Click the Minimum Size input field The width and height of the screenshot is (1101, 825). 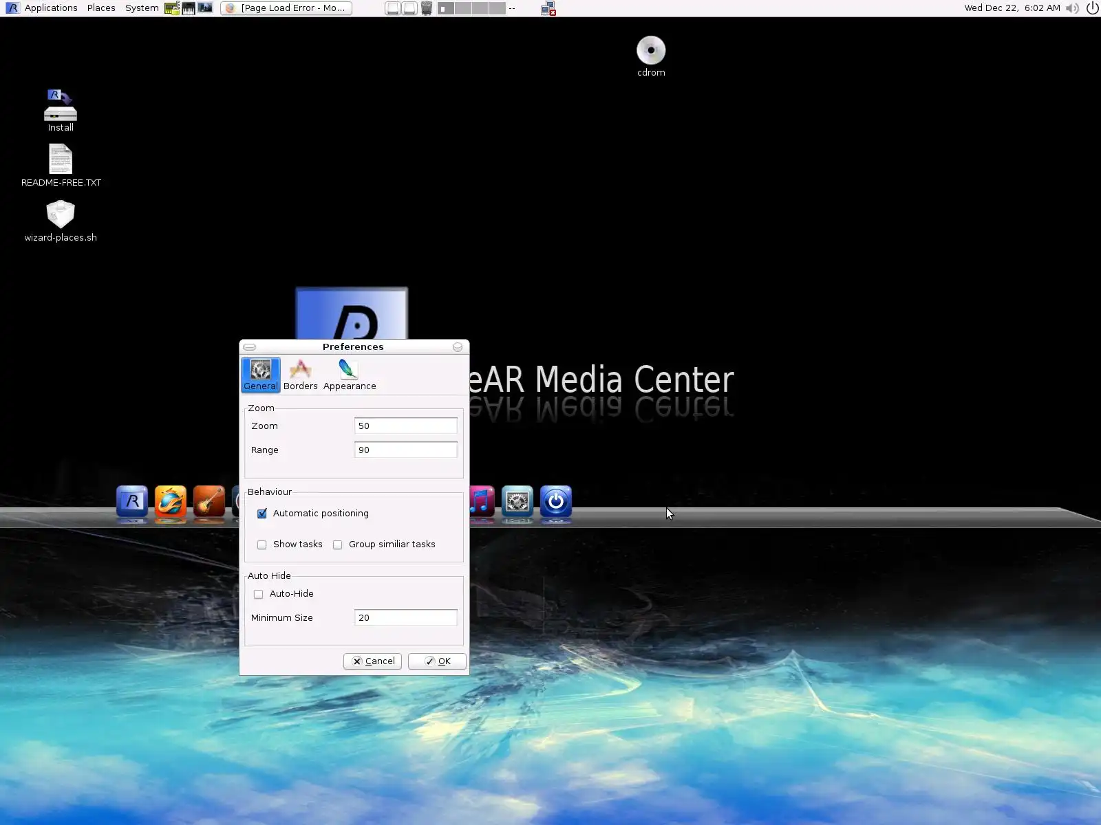point(405,618)
